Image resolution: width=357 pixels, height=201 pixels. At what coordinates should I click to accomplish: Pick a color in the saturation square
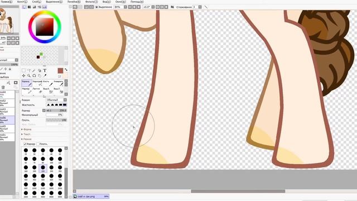(45, 27)
